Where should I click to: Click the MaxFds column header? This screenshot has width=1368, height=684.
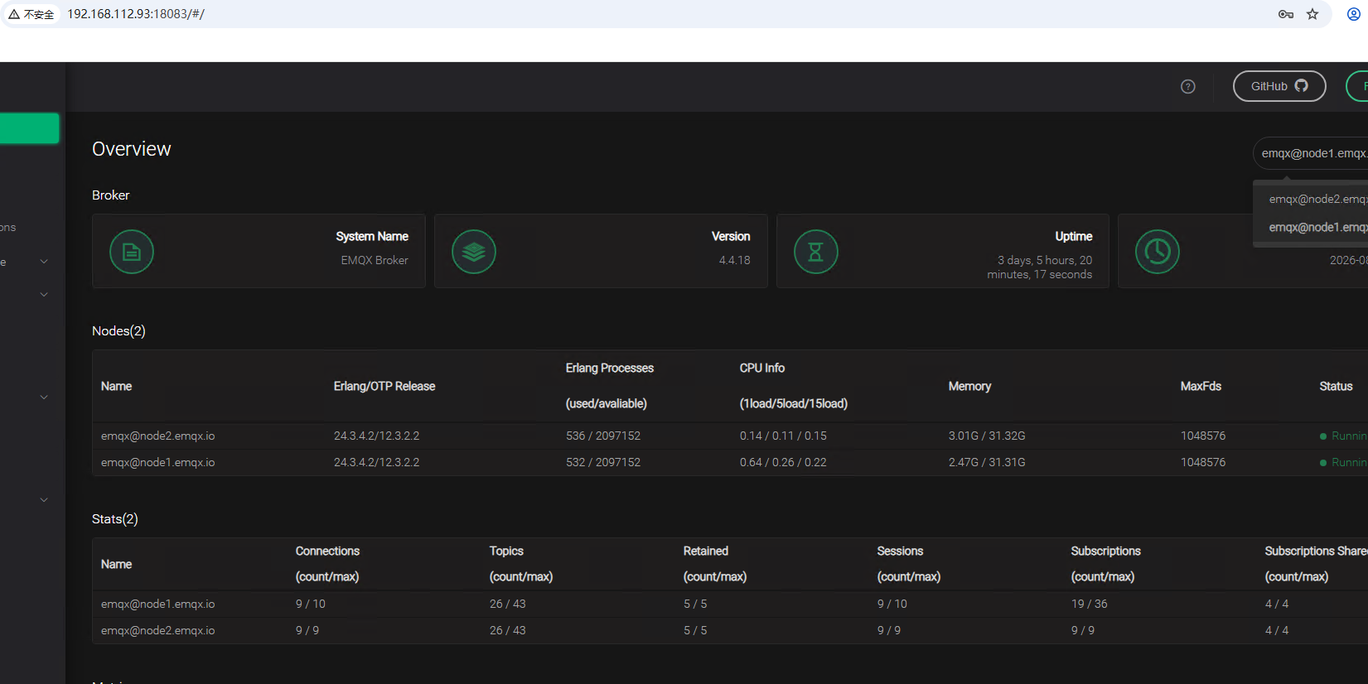tap(1201, 386)
